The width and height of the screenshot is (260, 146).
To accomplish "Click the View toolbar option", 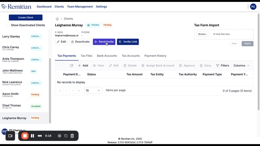I will [x=99, y=66].
